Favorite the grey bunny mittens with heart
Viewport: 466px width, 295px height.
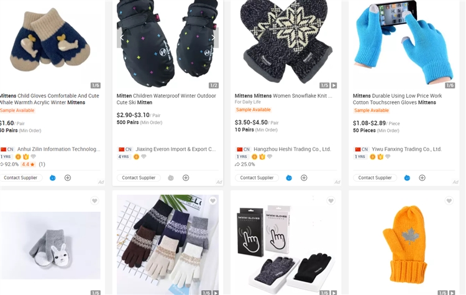94,201
